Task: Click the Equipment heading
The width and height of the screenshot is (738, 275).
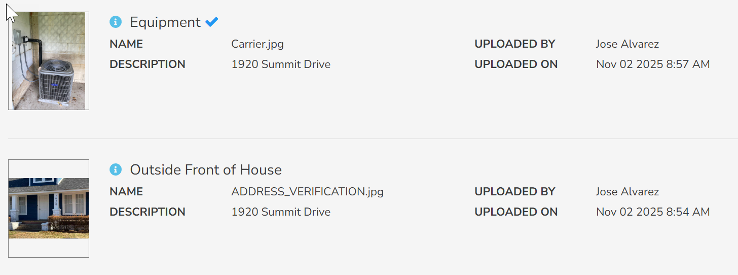Action: pyautogui.click(x=165, y=22)
